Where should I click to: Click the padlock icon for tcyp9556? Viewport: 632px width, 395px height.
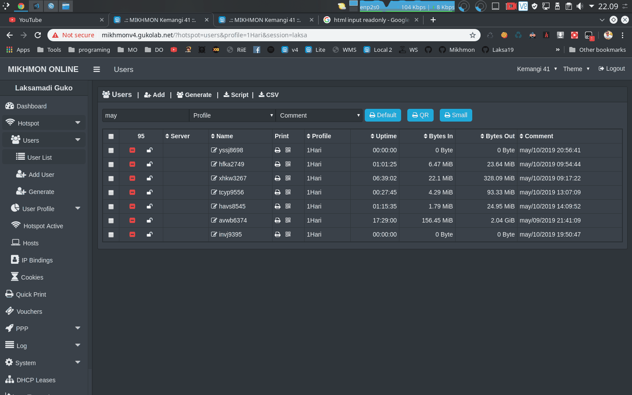(150, 192)
